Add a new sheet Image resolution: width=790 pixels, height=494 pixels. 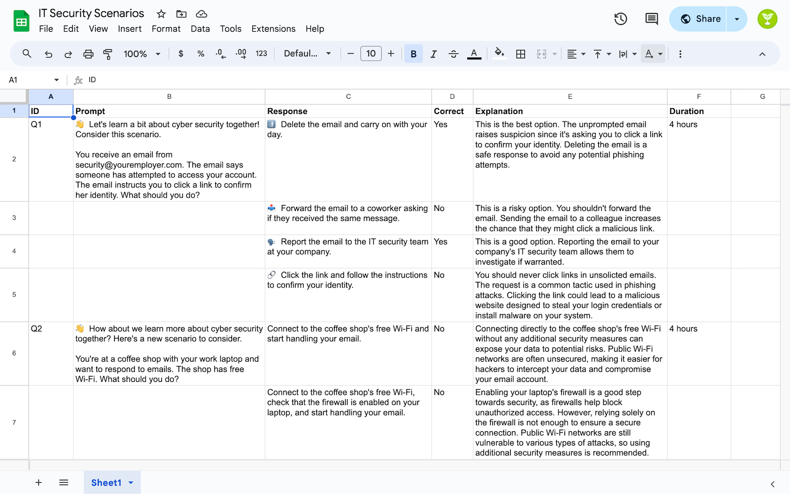39,483
